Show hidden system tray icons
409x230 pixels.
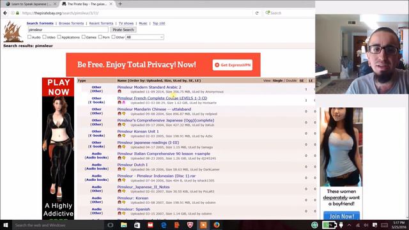pos(349,225)
